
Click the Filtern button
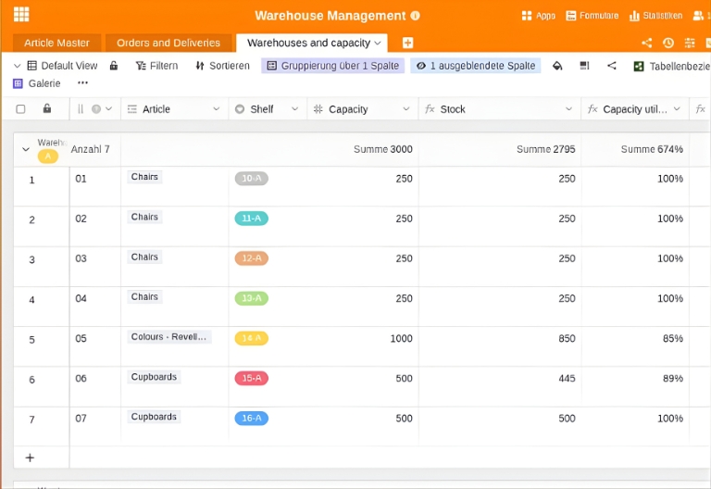156,66
